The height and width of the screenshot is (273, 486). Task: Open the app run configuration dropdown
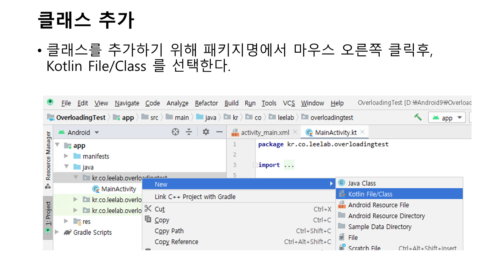pyautogui.click(x=447, y=118)
